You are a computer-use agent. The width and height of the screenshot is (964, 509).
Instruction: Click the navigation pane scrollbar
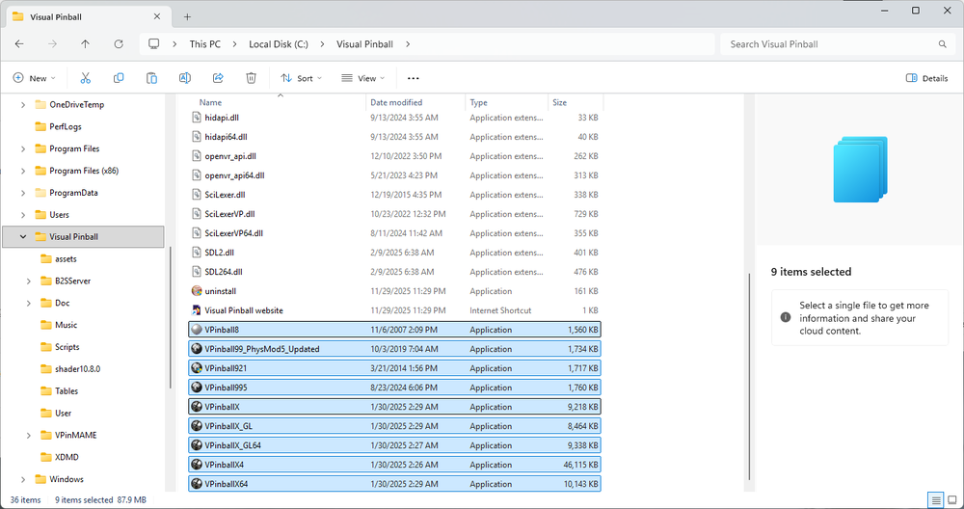click(171, 316)
